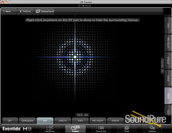Select PRE-DELAY in the right vertical menu
The height and width of the screenshot is (133, 172).
coord(168,43)
